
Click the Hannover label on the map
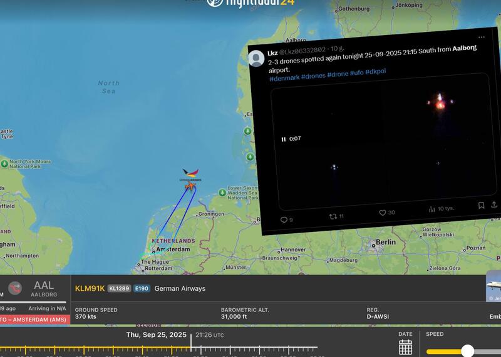[x=293, y=249]
